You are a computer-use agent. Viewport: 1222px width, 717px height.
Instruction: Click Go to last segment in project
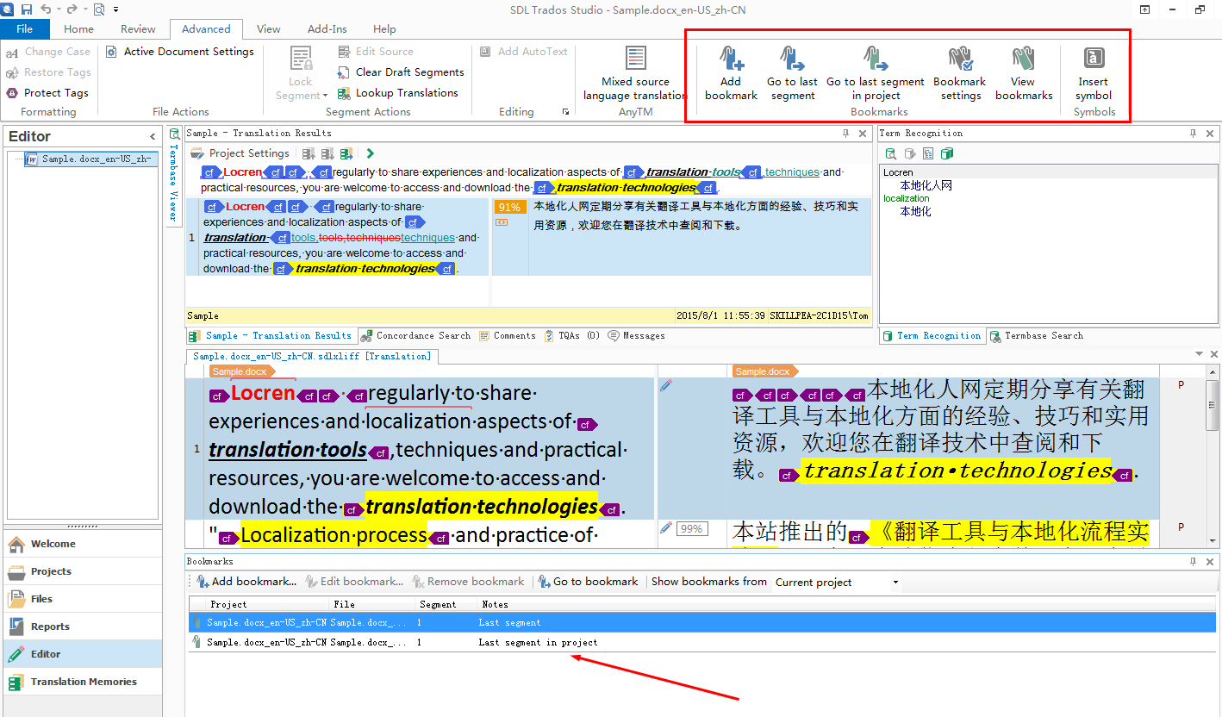click(876, 72)
